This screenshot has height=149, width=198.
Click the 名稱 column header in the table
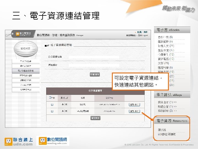pos(83,98)
